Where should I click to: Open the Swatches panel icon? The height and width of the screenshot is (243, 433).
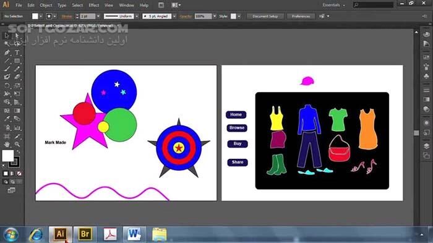[x=426, y=57]
